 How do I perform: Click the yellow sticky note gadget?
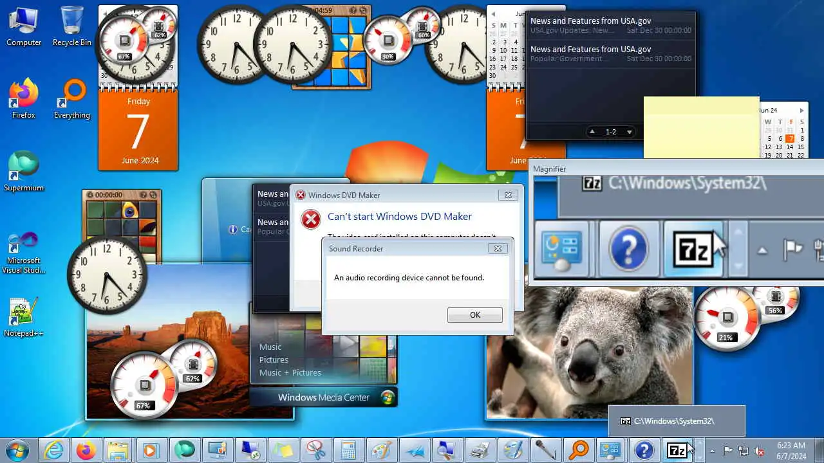(x=702, y=127)
